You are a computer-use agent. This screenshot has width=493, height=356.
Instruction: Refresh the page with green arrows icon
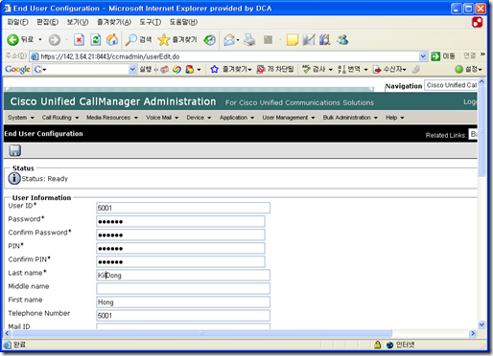click(x=96, y=40)
